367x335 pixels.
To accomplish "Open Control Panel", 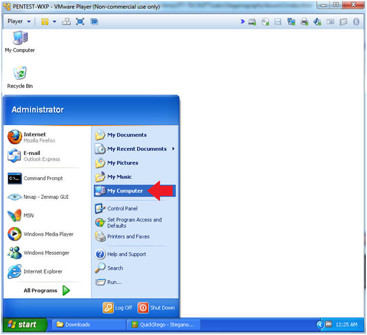I will [x=134, y=208].
